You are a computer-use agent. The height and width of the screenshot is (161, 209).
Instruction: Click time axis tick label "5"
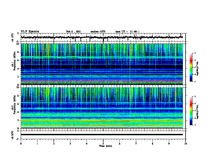(103, 144)
